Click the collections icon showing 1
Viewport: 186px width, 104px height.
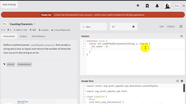click(8, 30)
